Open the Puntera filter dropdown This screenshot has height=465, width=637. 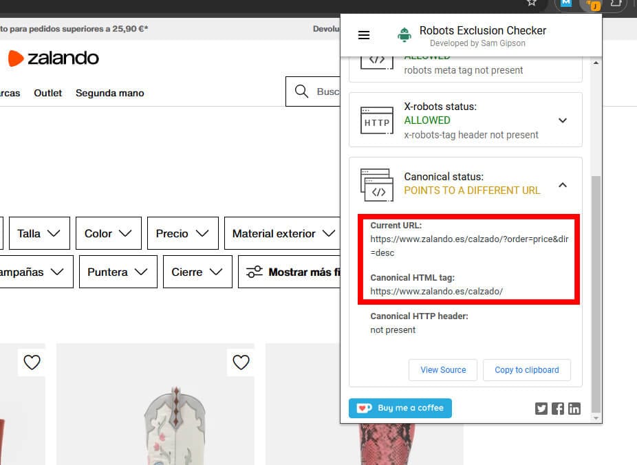click(118, 272)
